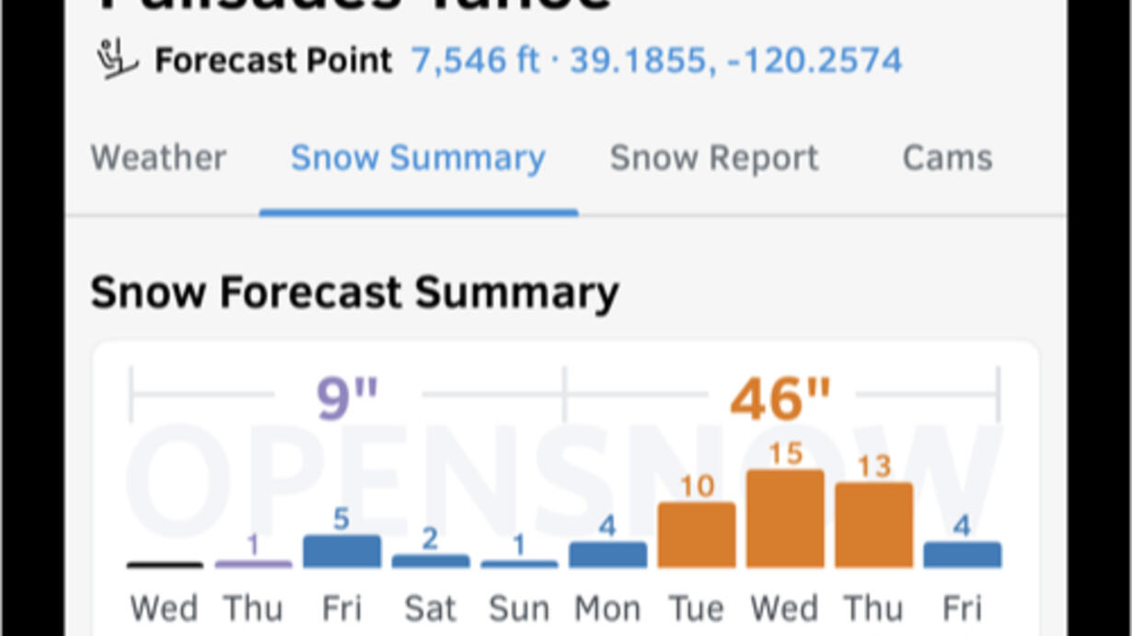Click the 9" five-day snow total
The height and width of the screenshot is (636, 1132).
pyautogui.click(x=347, y=398)
